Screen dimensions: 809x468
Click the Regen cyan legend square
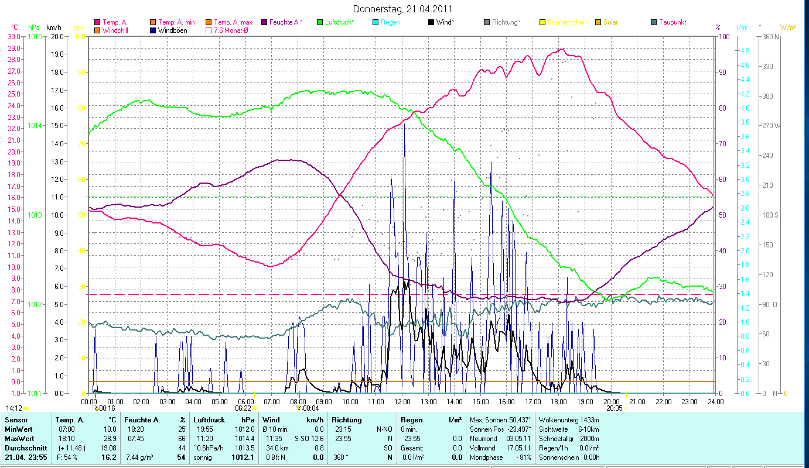pos(376,22)
